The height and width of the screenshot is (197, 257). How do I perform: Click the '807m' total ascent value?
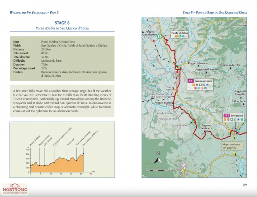point(45,53)
